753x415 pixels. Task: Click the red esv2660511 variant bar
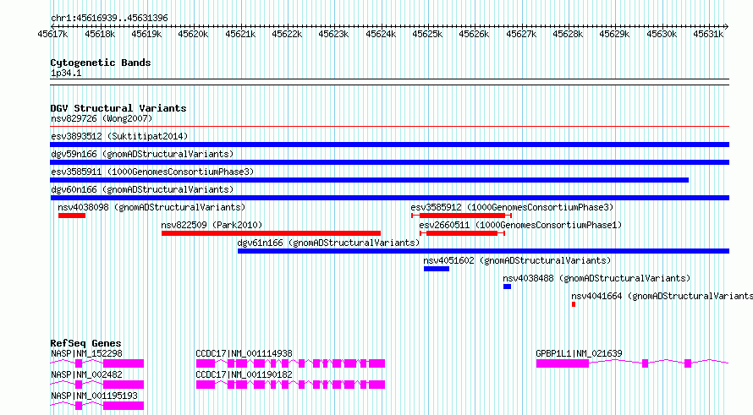coord(463,233)
